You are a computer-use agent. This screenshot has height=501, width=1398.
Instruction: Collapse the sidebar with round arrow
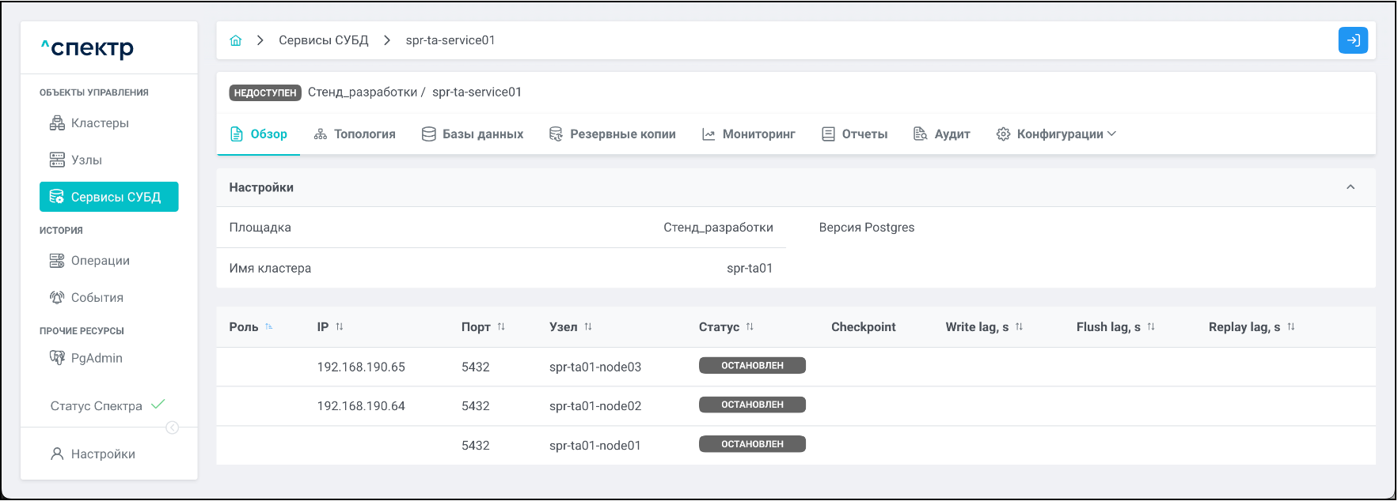coord(172,428)
